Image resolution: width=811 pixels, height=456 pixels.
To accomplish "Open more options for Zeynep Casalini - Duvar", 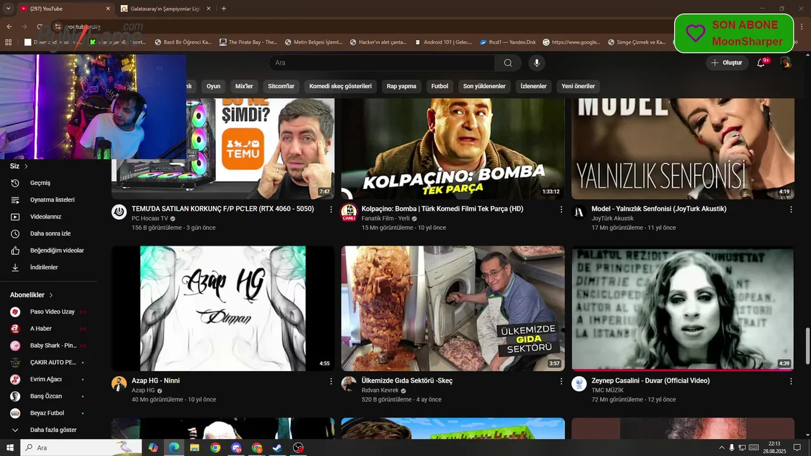I will (791, 381).
